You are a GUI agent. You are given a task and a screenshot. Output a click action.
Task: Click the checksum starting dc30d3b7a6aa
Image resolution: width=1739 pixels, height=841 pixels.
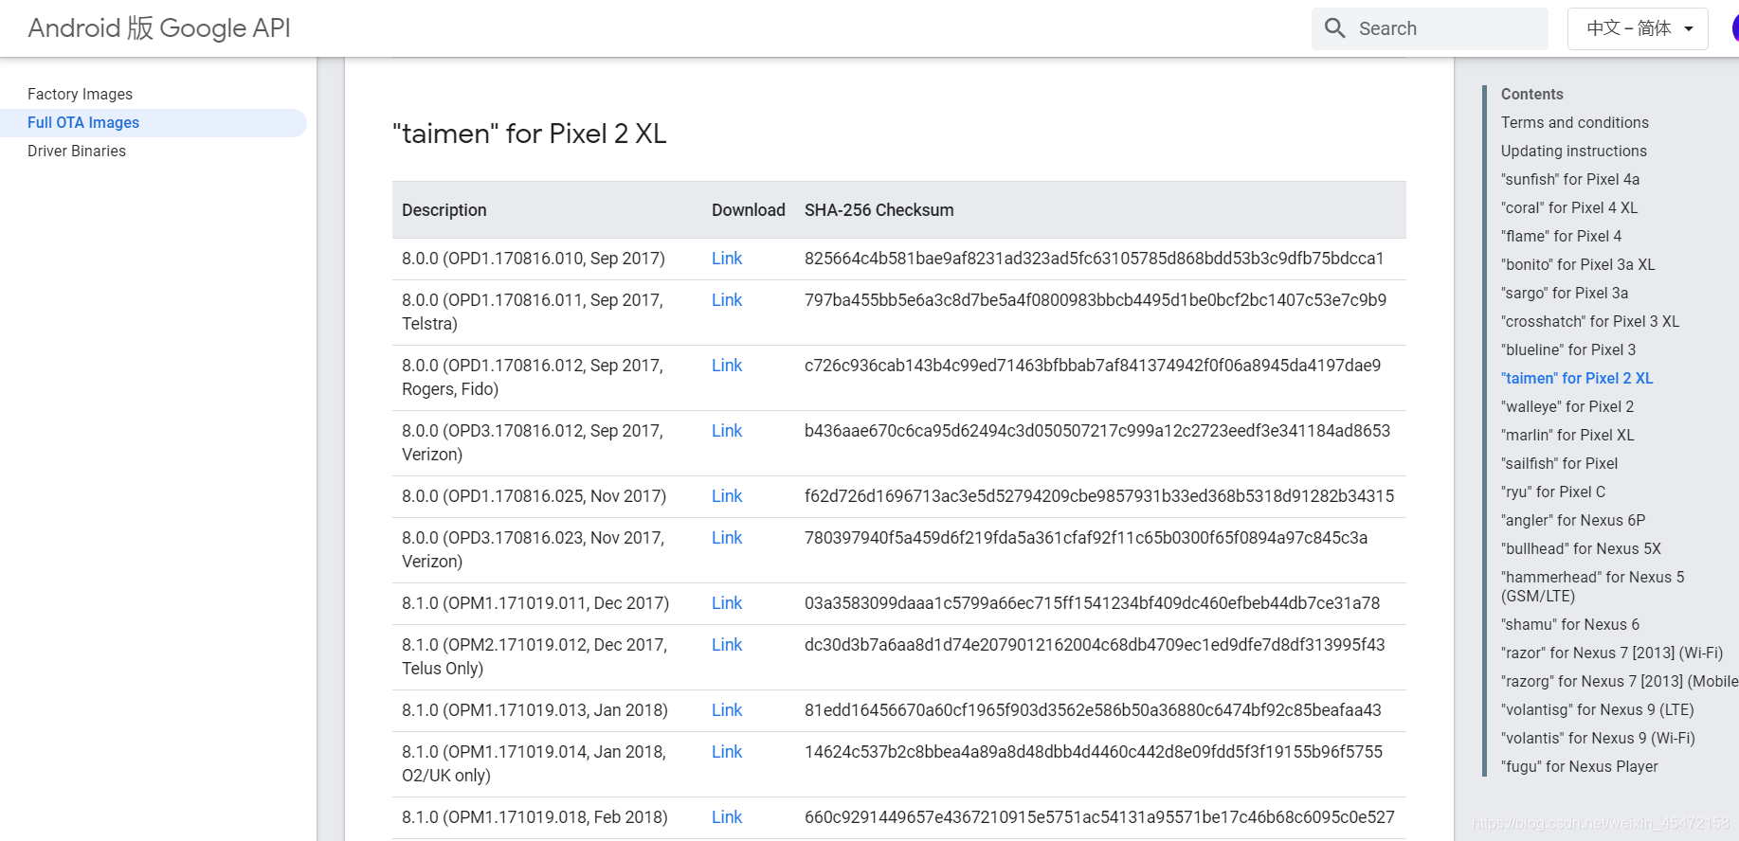coord(1095,645)
